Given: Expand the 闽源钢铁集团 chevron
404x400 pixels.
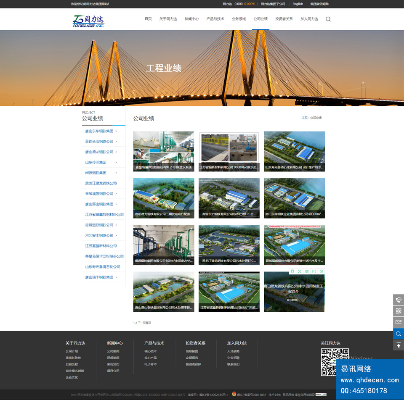Looking at the screenshot, I should coord(116,173).
